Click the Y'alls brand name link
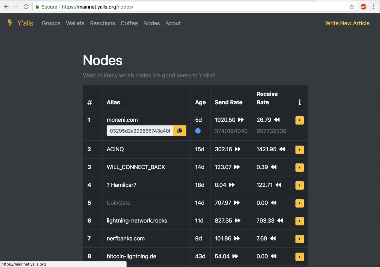The width and height of the screenshot is (380, 267). 25,23
